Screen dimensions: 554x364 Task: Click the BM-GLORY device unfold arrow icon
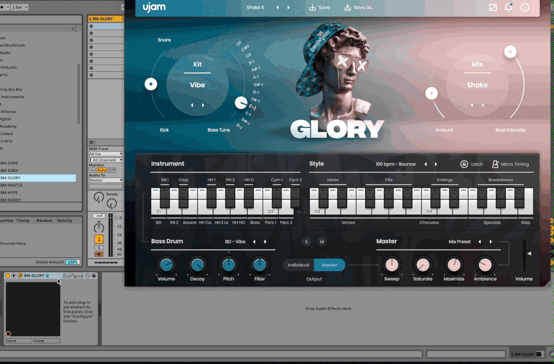coord(14,275)
